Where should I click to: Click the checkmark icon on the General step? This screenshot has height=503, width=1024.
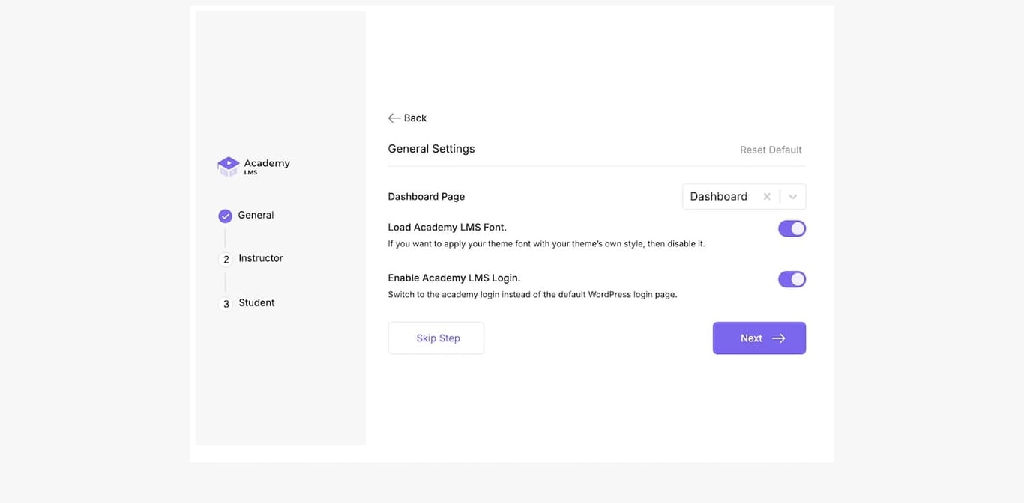(x=225, y=215)
